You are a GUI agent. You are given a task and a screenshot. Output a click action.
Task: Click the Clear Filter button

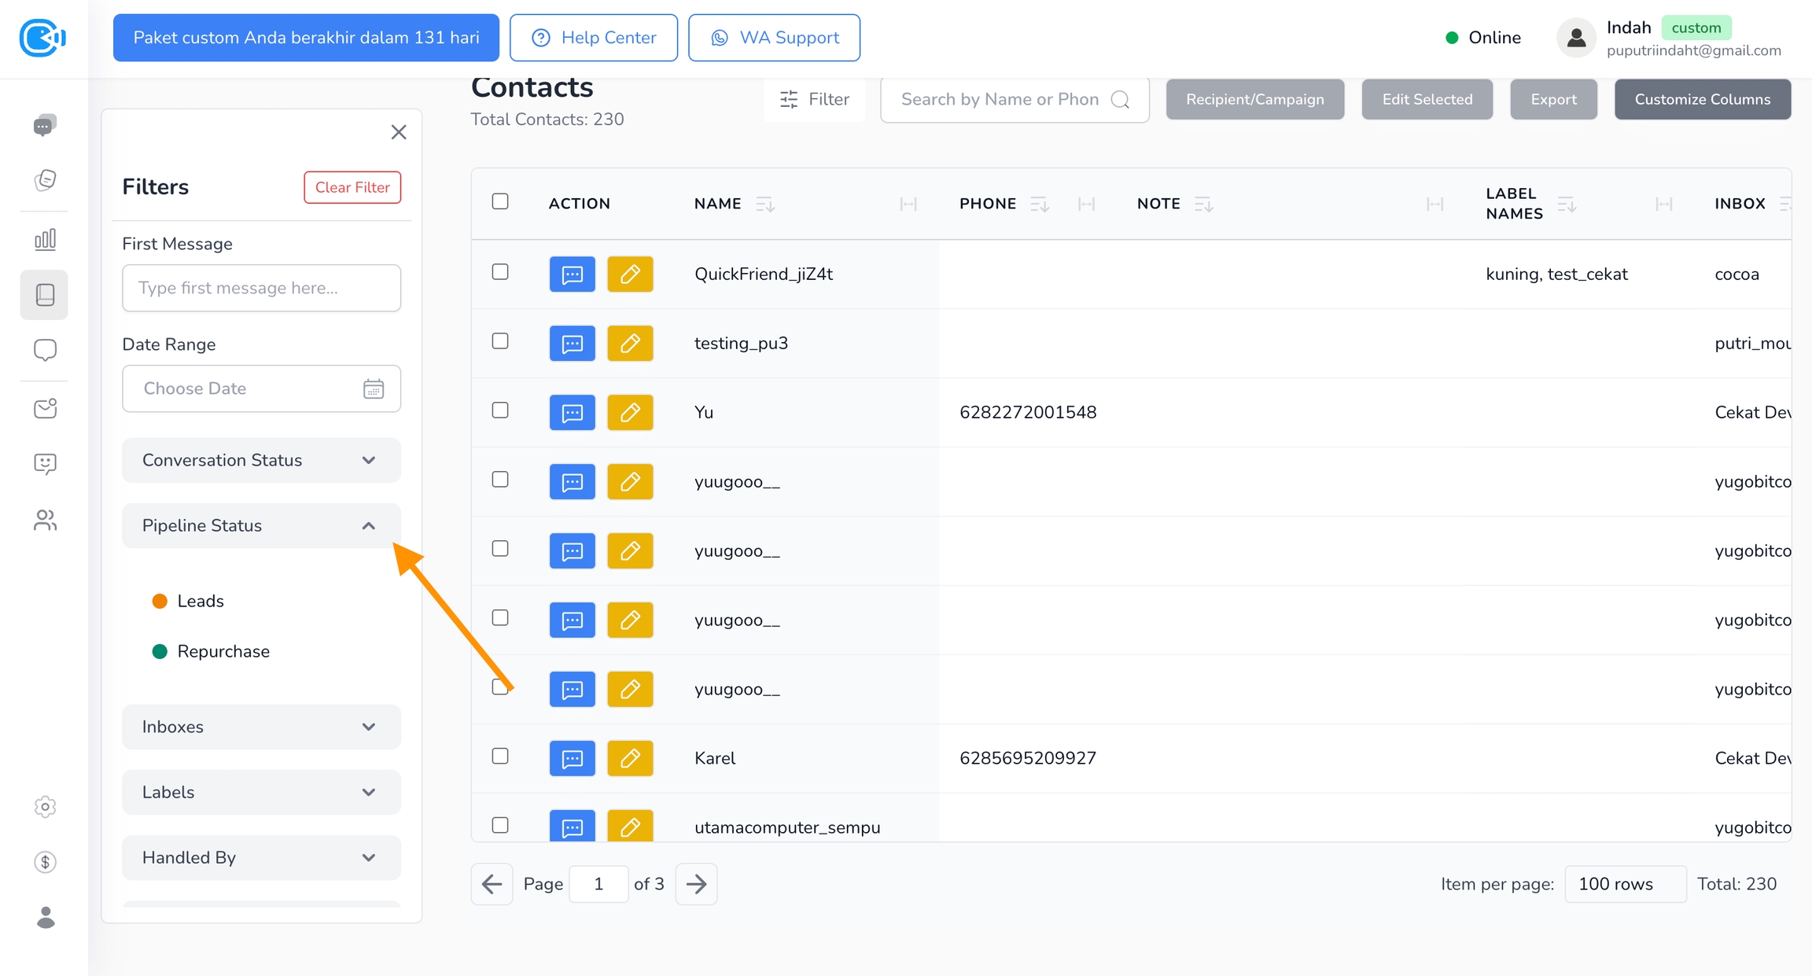coord(352,187)
